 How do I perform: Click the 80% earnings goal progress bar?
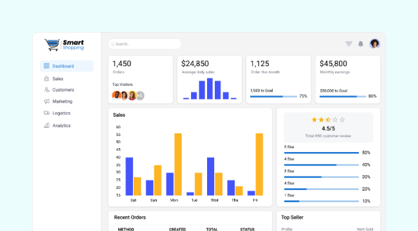click(343, 97)
